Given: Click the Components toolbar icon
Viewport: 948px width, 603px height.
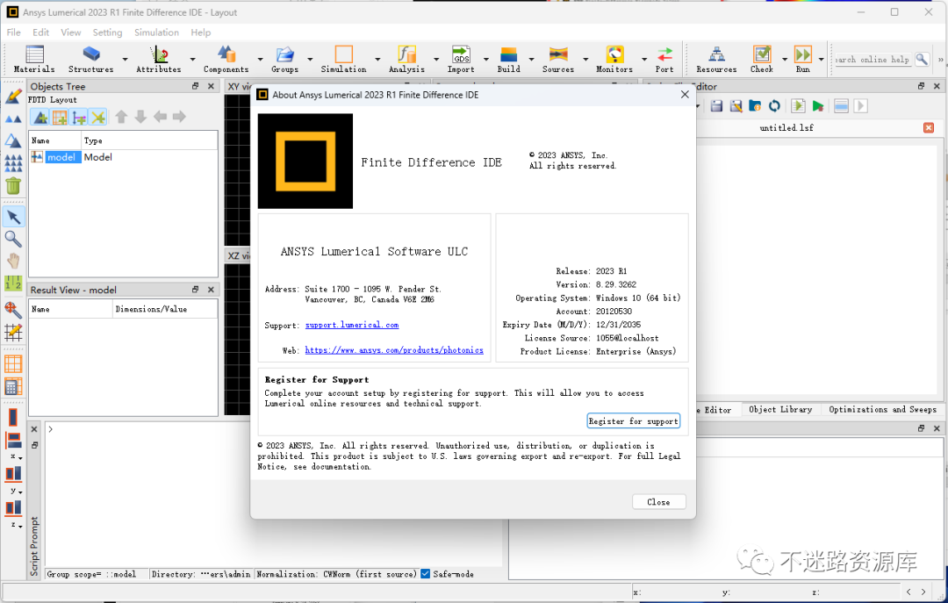Looking at the screenshot, I should point(226,54).
